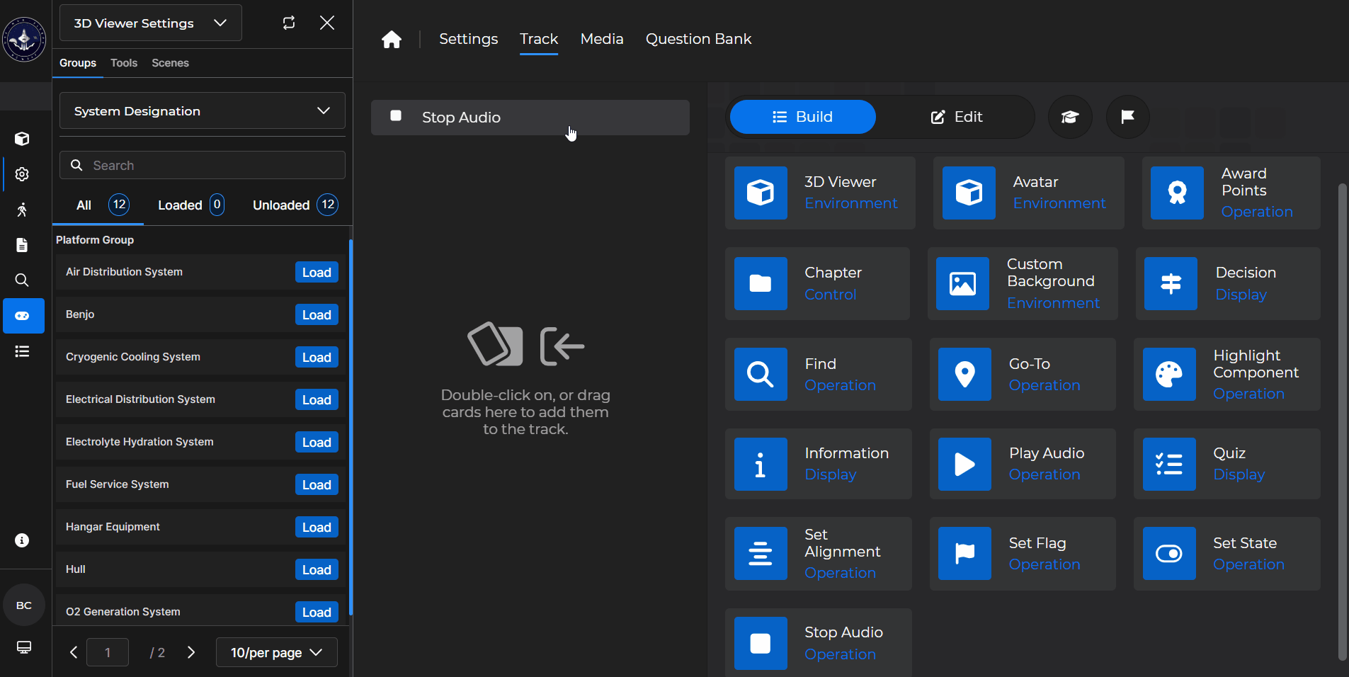The width and height of the screenshot is (1349, 677).
Task: Click the groups Search field
Action: pos(203,165)
